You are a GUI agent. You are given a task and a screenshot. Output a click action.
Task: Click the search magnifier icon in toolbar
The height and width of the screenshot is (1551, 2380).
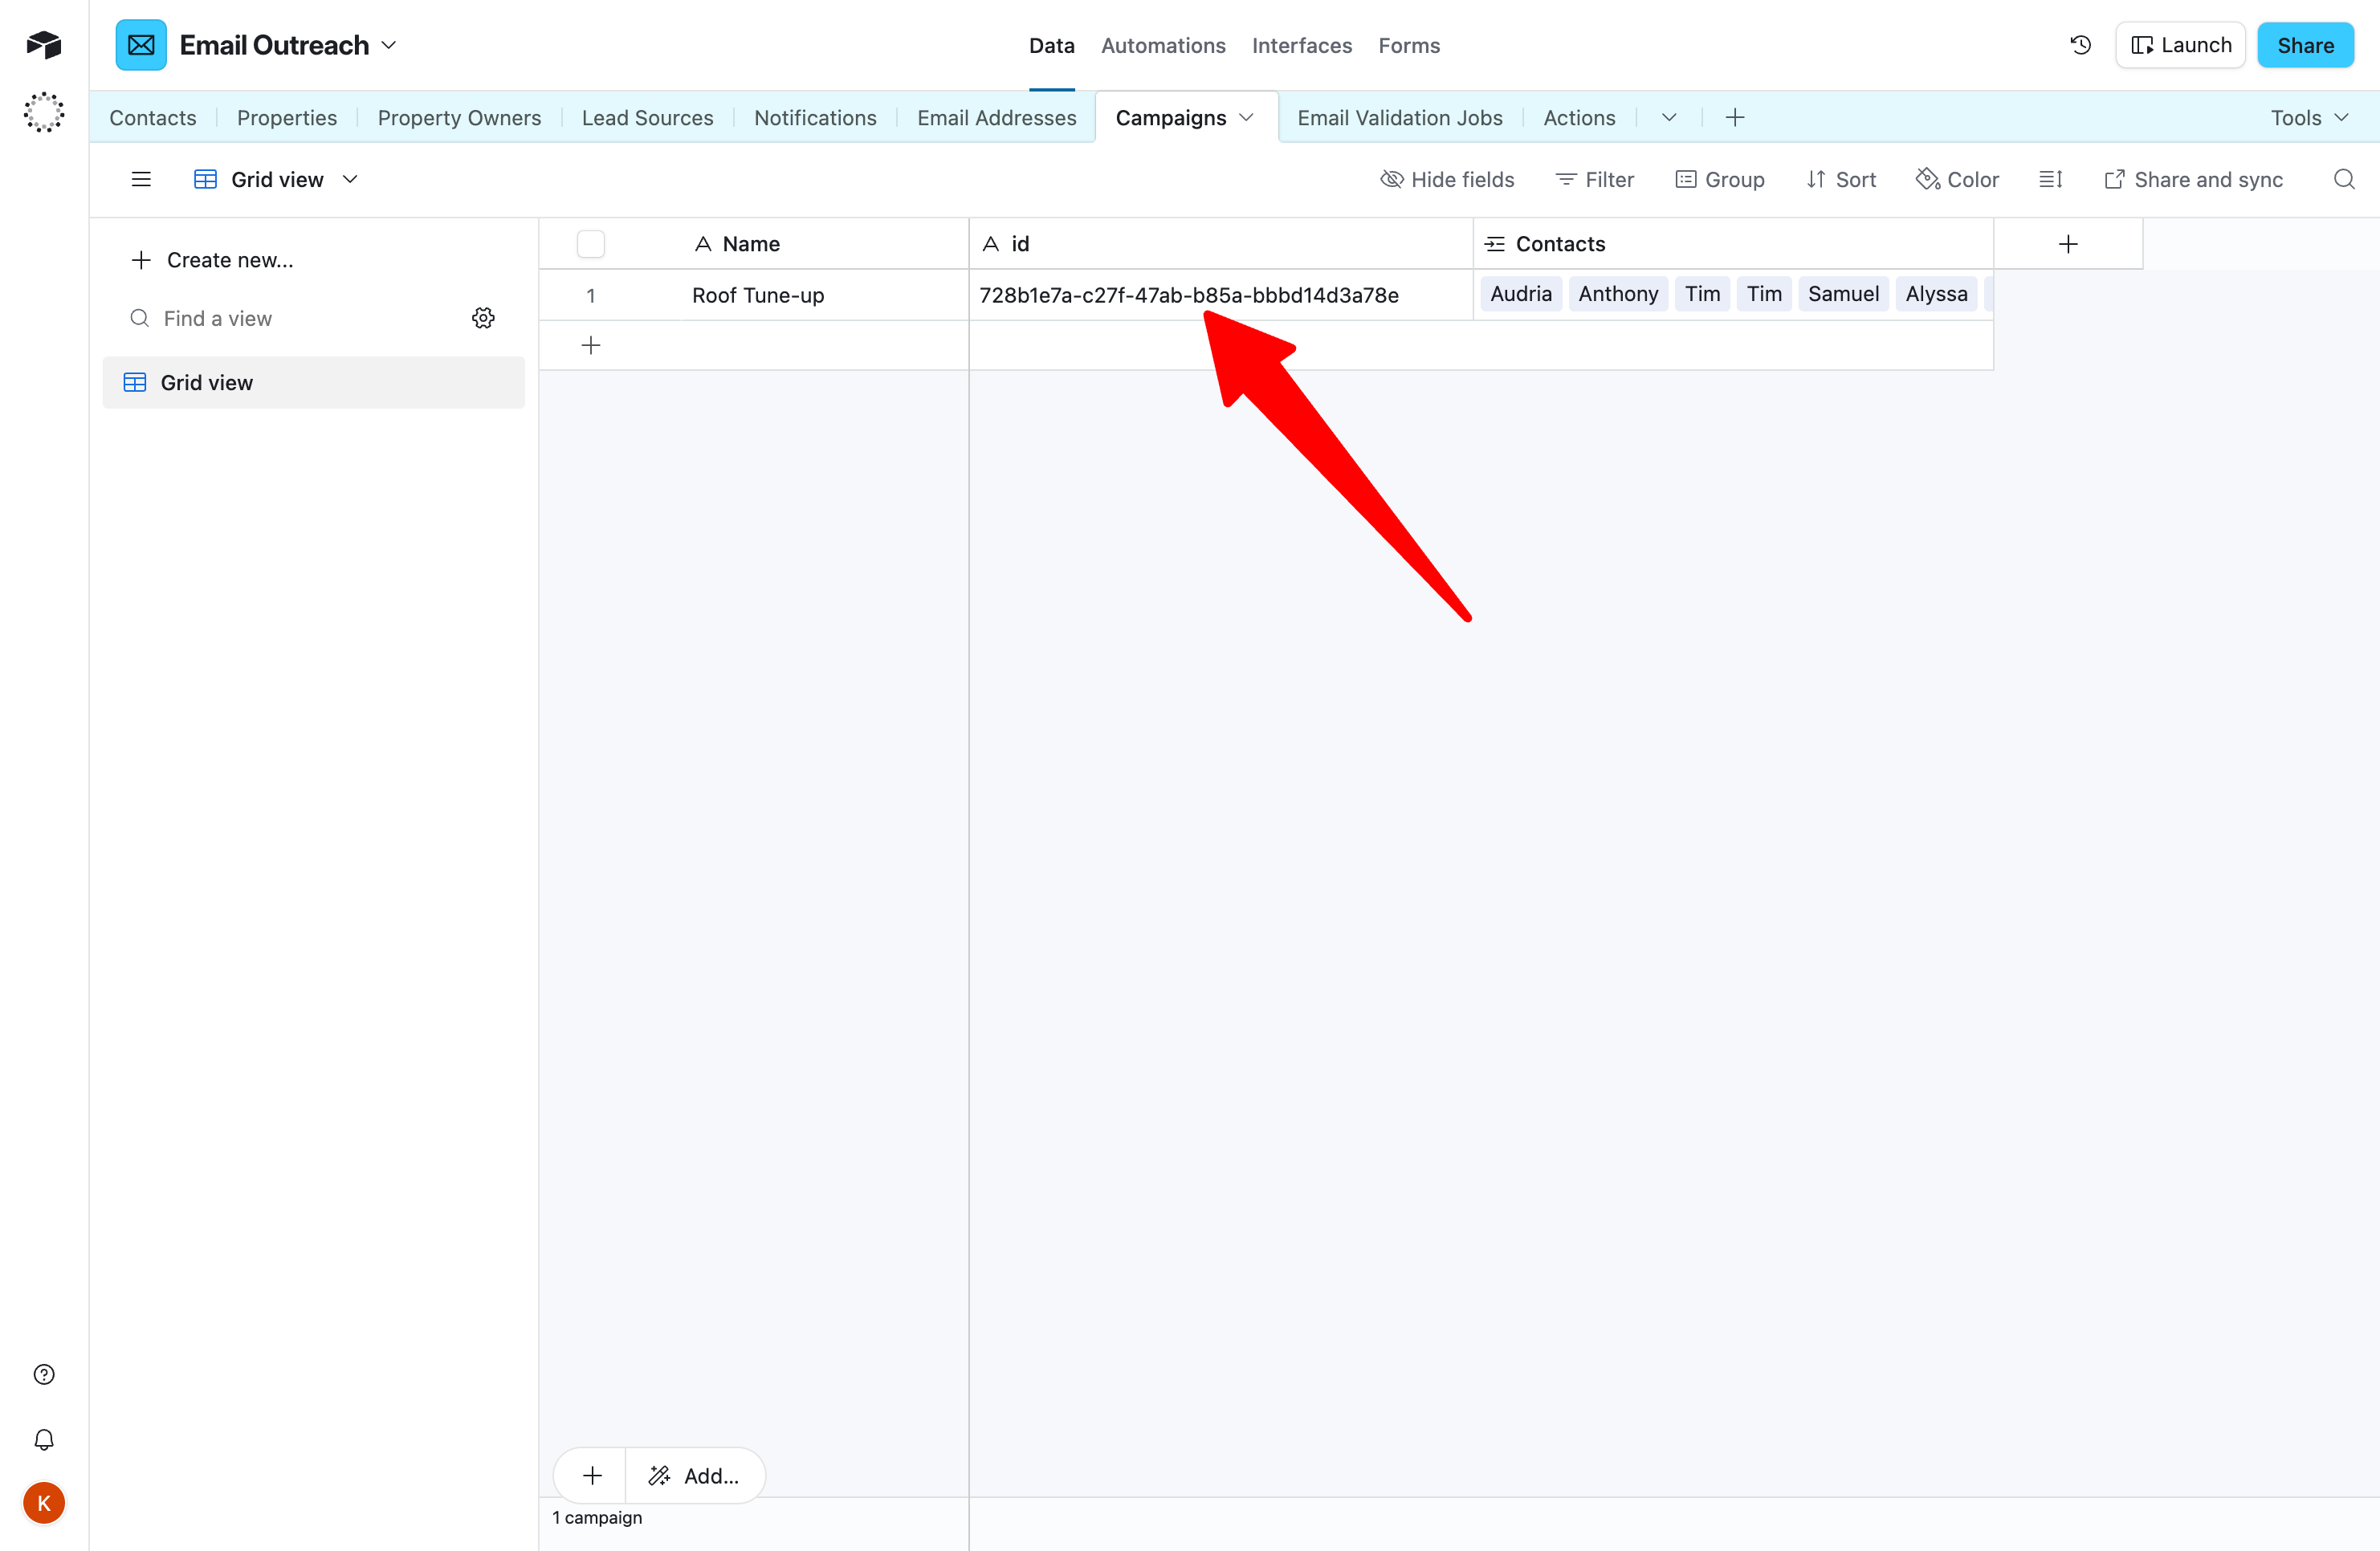coord(2343,179)
